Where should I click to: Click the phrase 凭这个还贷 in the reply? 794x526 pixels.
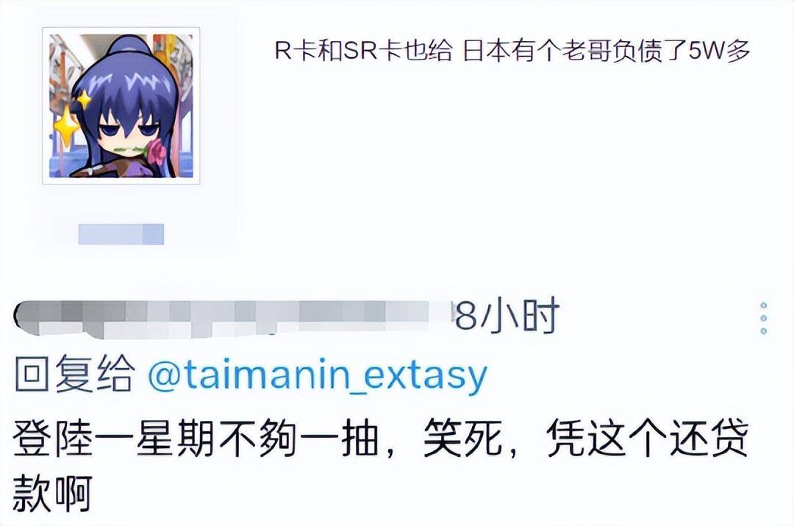tap(647, 438)
